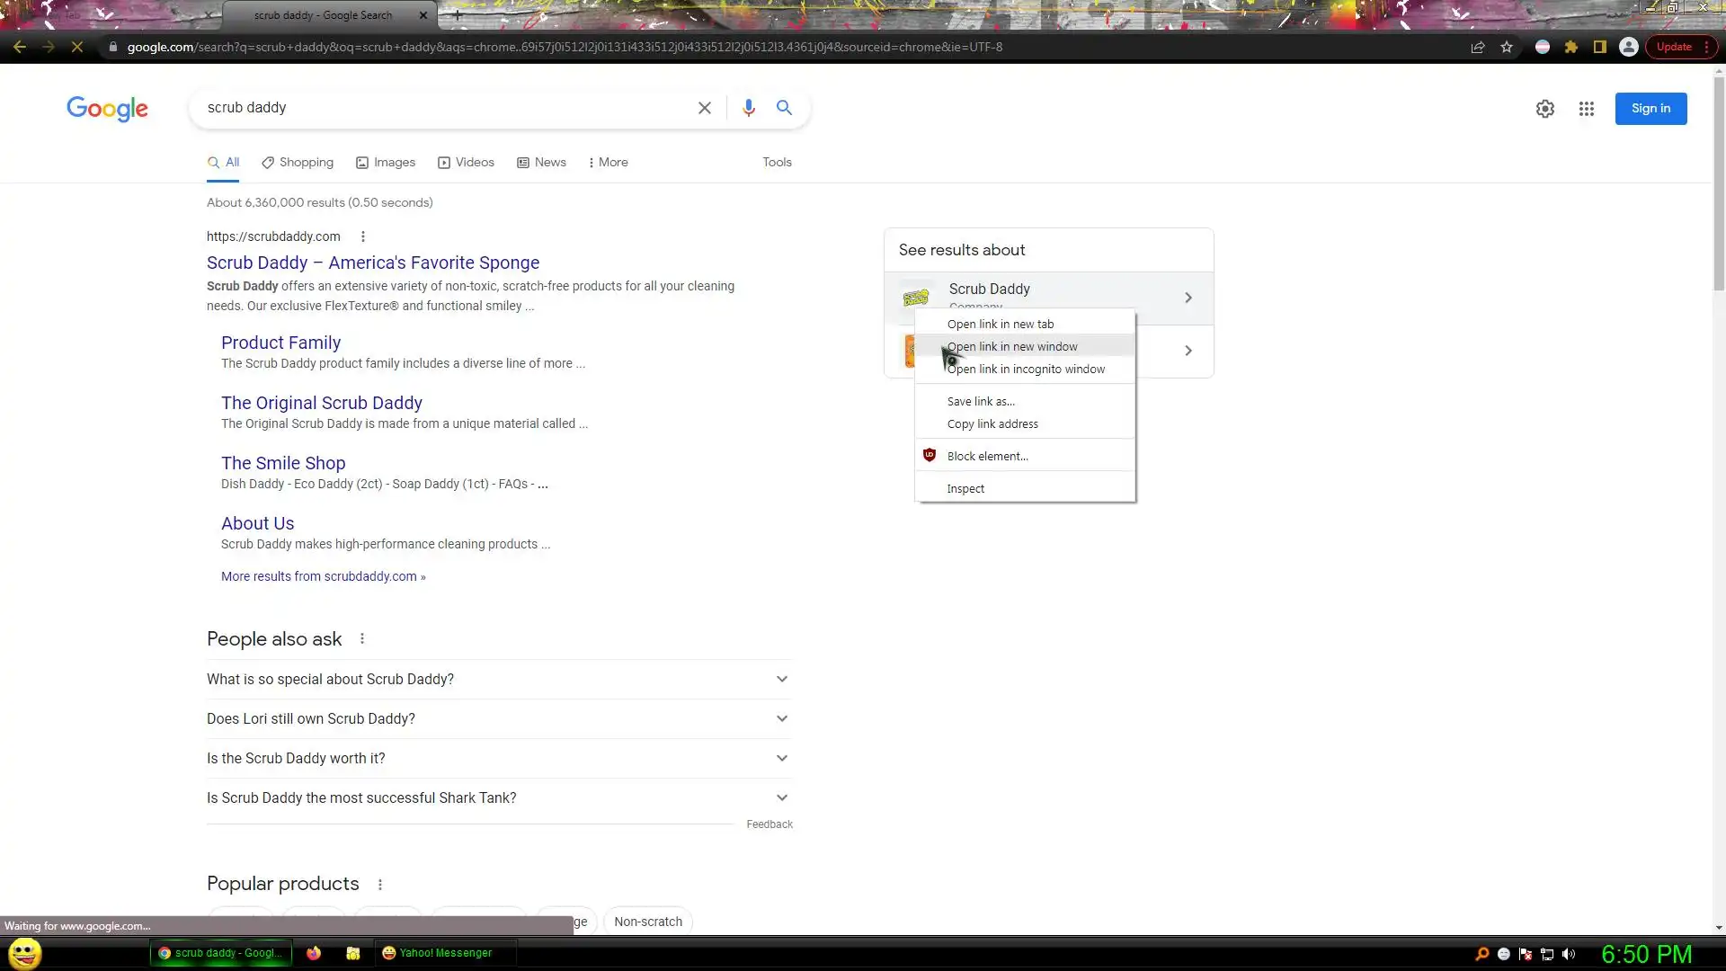Click the share page icon in the address bar
The image size is (1726, 971).
point(1477,47)
